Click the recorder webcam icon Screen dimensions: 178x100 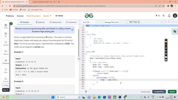pos(166,54)
